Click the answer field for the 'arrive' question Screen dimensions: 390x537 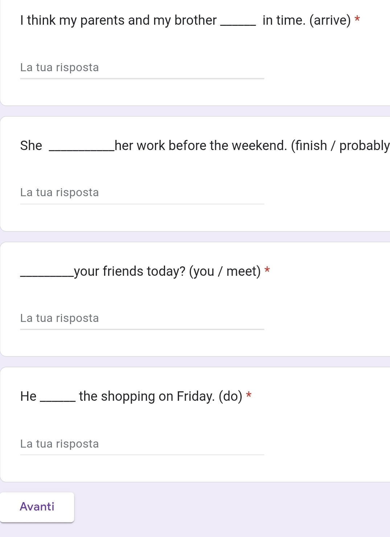tap(142, 68)
